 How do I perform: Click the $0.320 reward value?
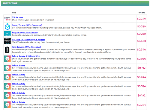pyautogui.click(x=141, y=26)
